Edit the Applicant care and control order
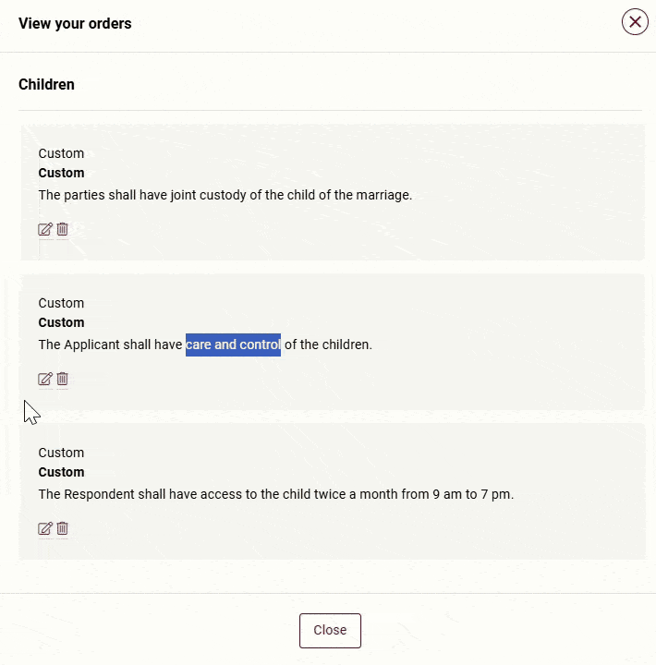This screenshot has width=656, height=665. [44, 380]
